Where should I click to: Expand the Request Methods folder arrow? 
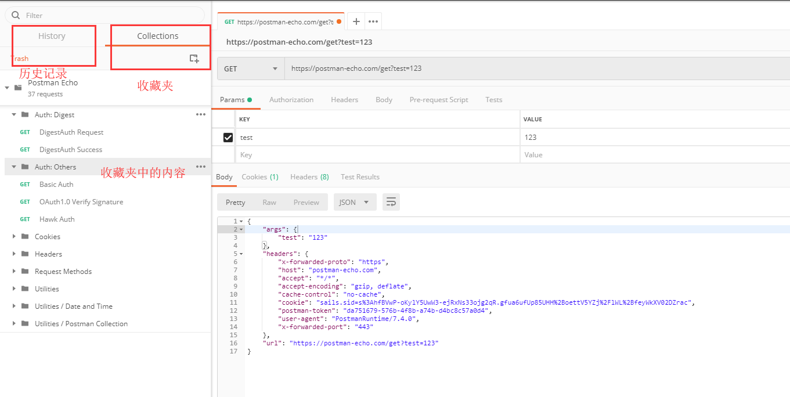point(14,271)
